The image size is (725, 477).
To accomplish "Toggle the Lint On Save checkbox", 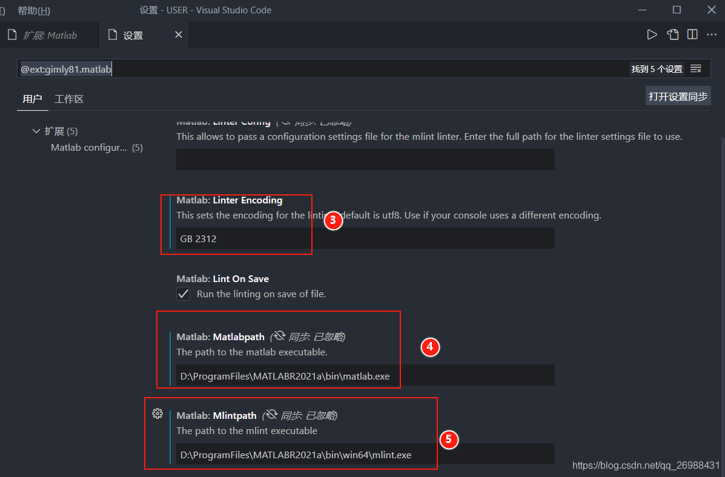I will (x=183, y=294).
